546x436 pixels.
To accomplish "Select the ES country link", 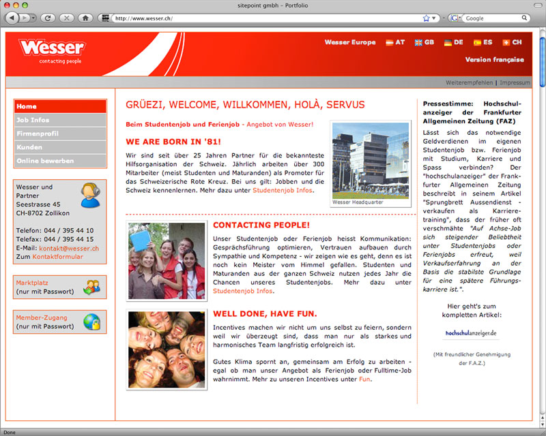I will tap(487, 42).
